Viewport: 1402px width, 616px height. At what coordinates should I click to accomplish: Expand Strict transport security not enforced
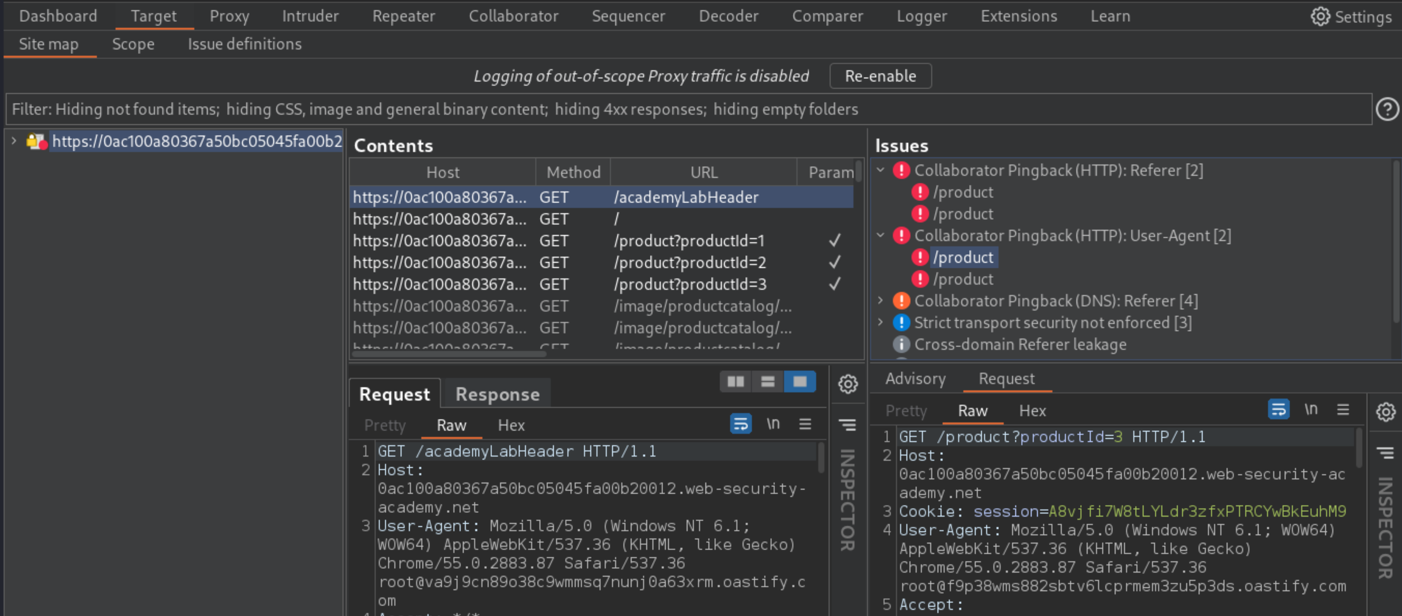pos(881,322)
